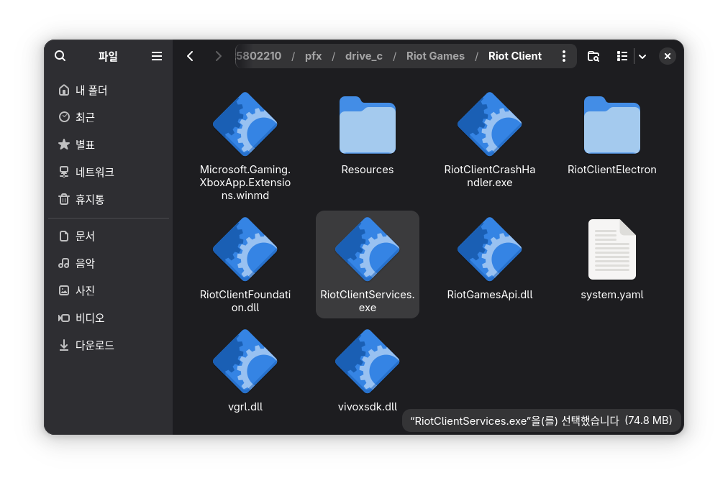
Task: Open Trash (휴지통) in sidebar
Action: 90,200
